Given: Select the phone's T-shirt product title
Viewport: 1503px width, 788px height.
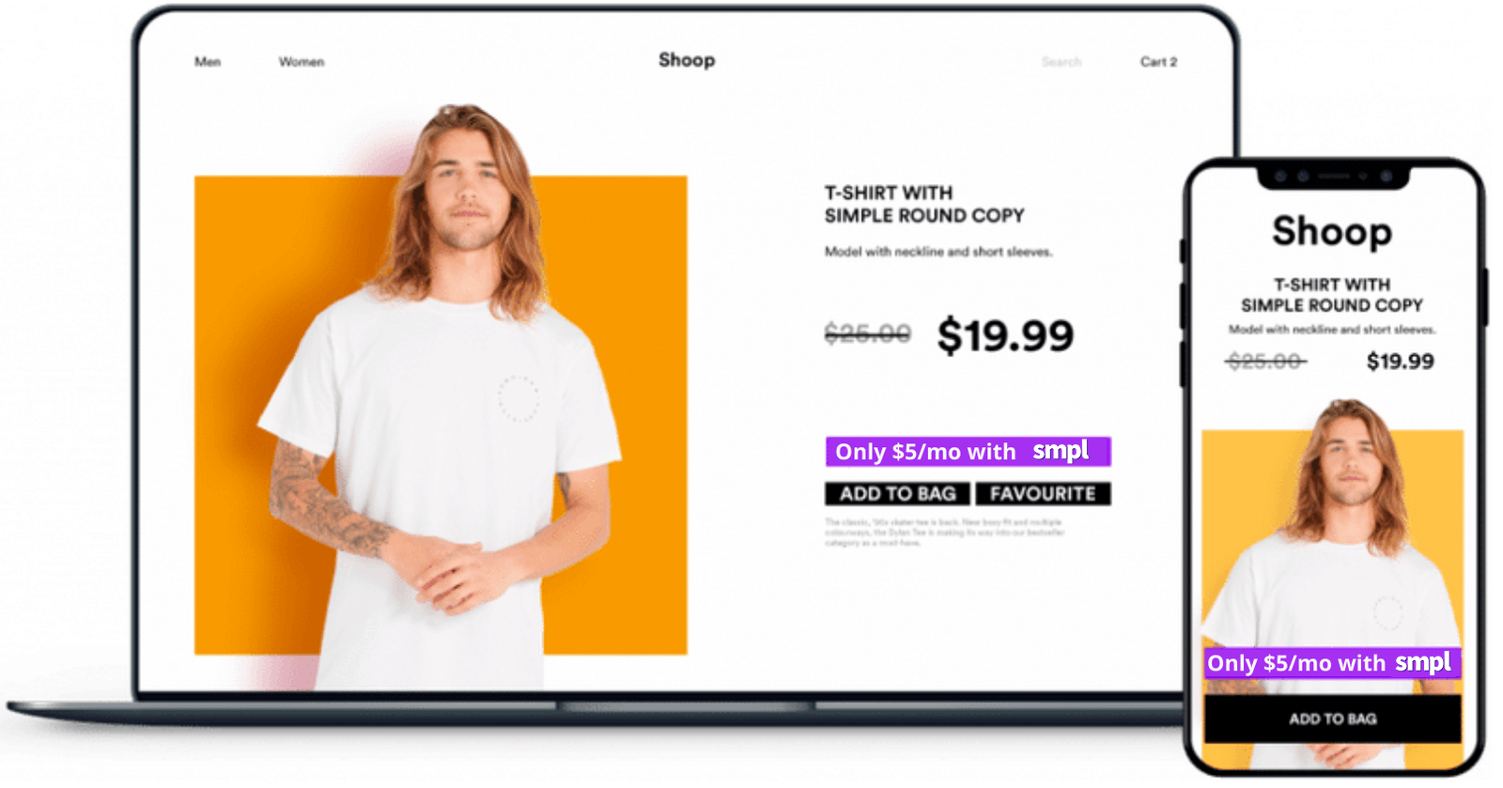Looking at the screenshot, I should [1332, 295].
